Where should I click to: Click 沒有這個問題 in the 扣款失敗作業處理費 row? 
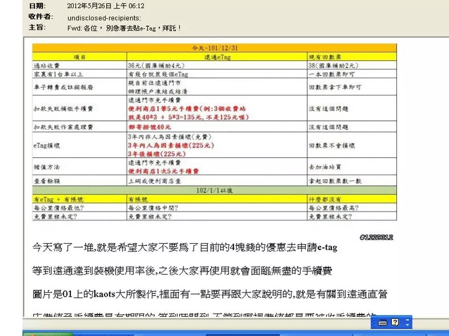[328, 127]
